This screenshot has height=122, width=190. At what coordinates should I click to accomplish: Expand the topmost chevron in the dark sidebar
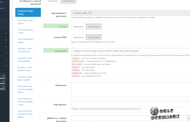[x=6, y=34]
